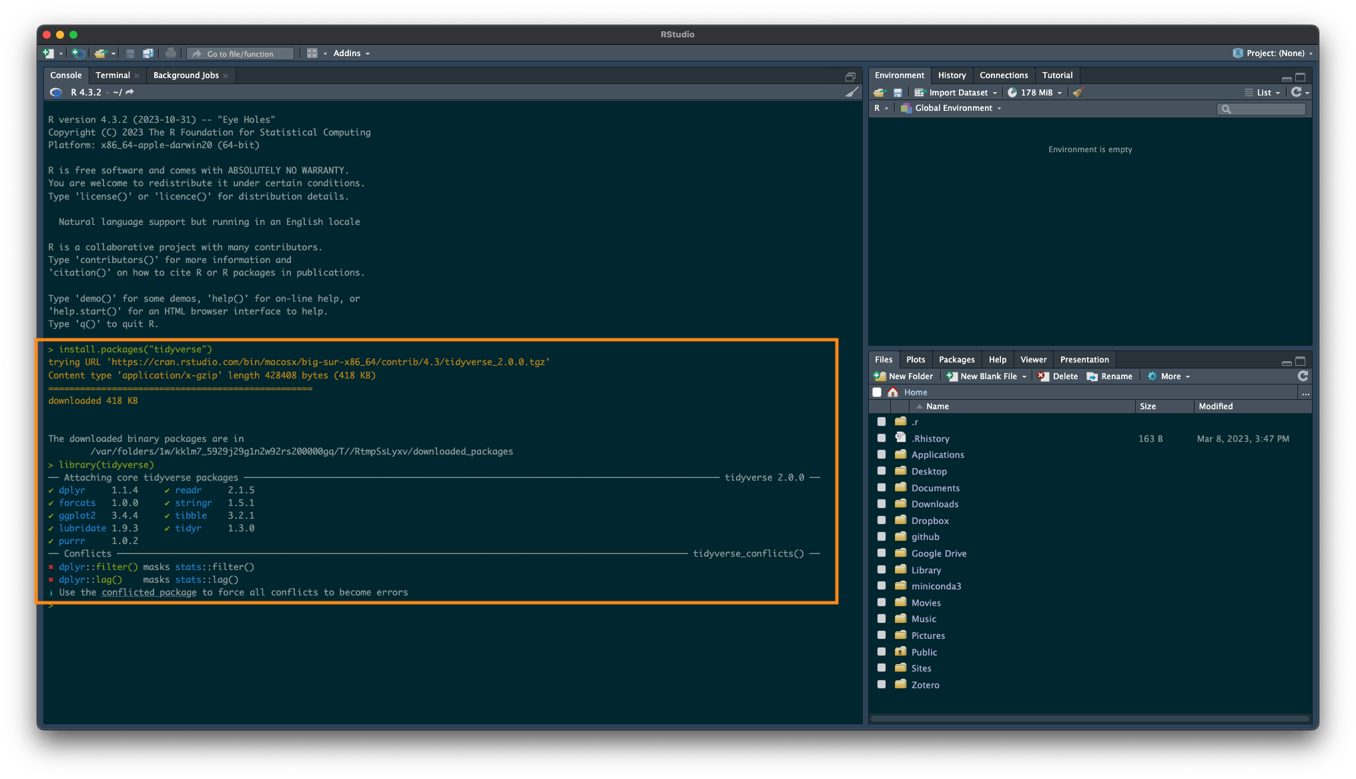Viewport: 1356px width, 779px height.
Task: Open the Downloads folder in Files list
Action: click(x=934, y=504)
